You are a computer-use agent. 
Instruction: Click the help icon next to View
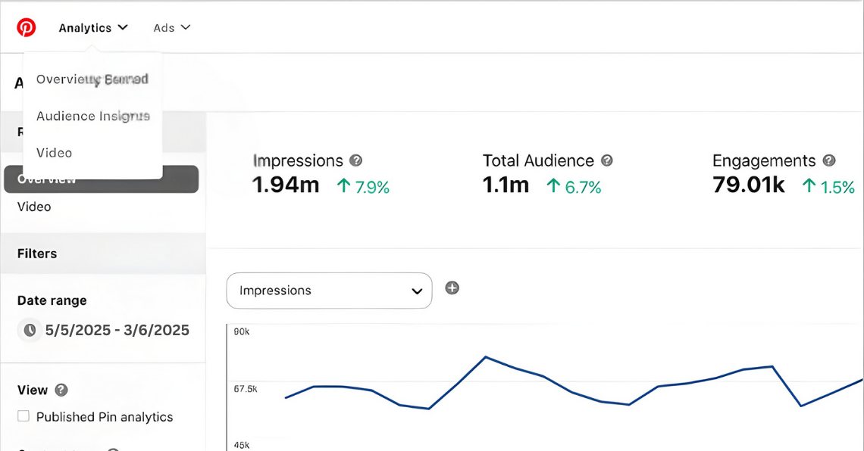pos(61,390)
